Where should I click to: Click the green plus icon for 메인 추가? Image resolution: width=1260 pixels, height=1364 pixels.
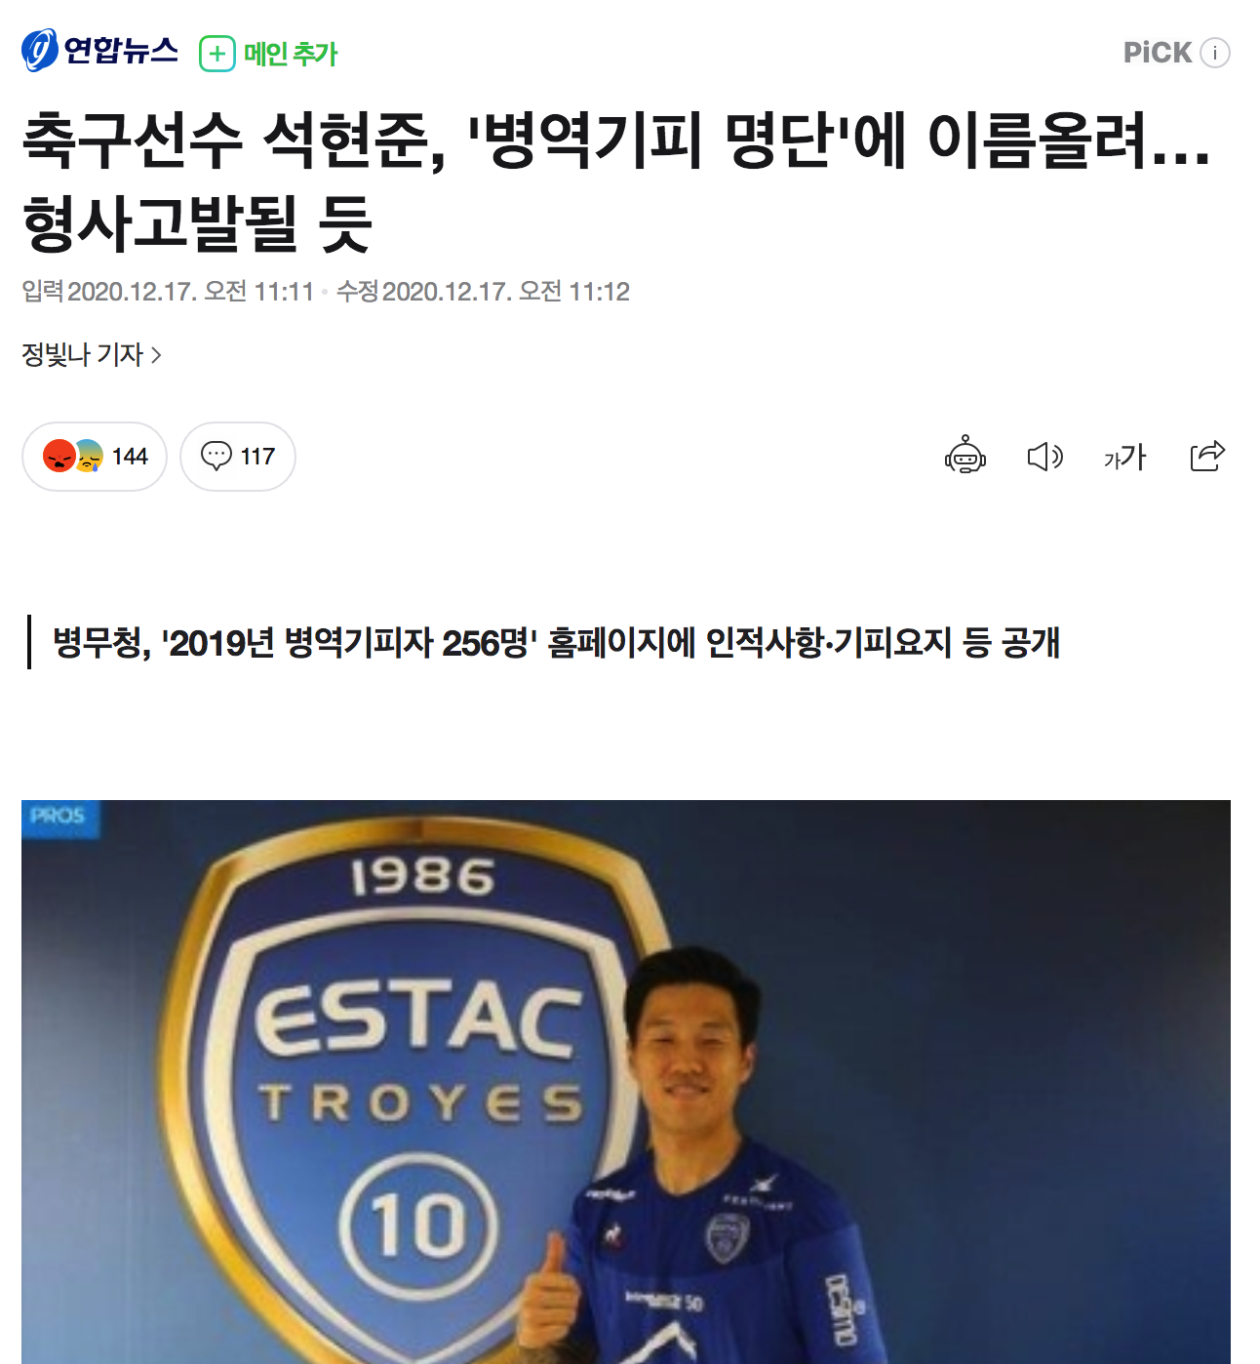point(217,53)
